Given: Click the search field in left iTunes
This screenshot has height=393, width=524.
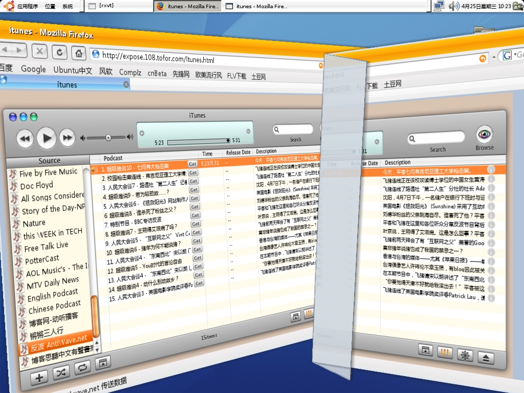Looking at the screenshot, I should [x=293, y=129].
